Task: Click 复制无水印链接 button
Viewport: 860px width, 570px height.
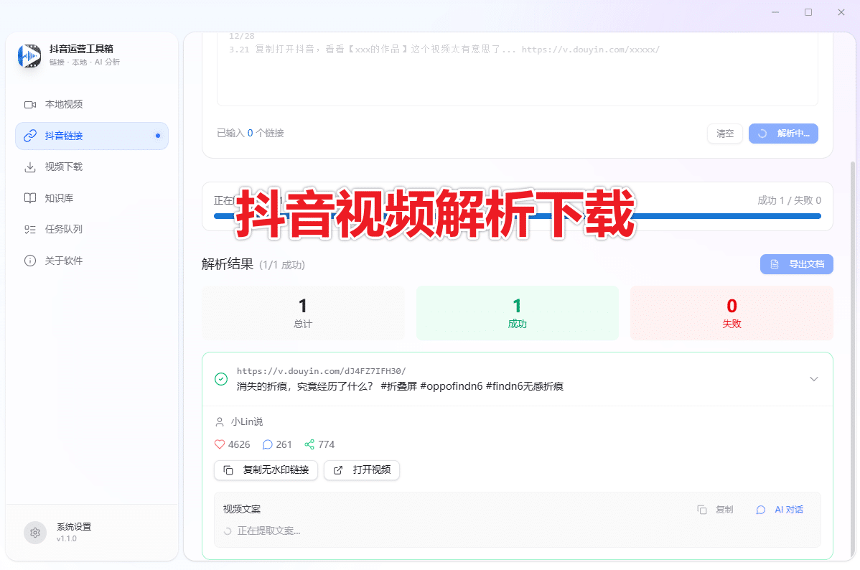Action: [x=266, y=470]
